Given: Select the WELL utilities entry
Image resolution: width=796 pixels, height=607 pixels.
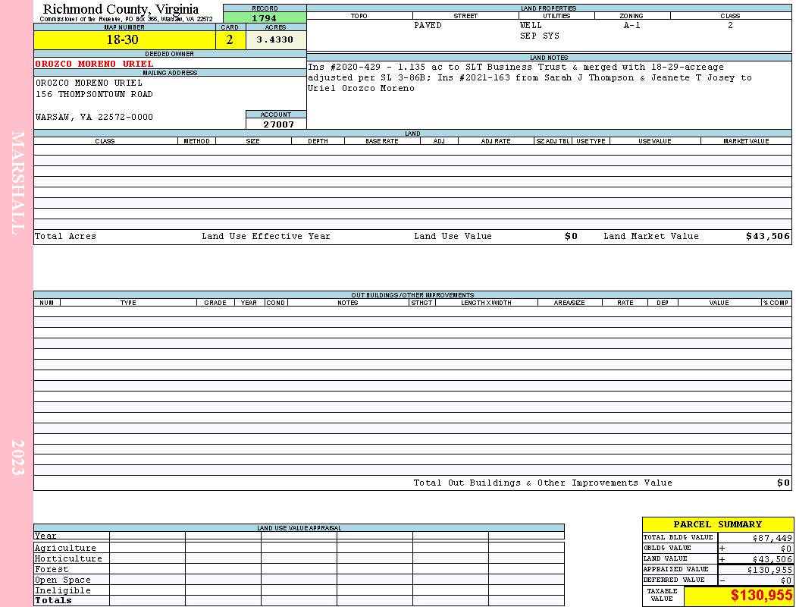Looking at the screenshot, I should coord(531,25).
